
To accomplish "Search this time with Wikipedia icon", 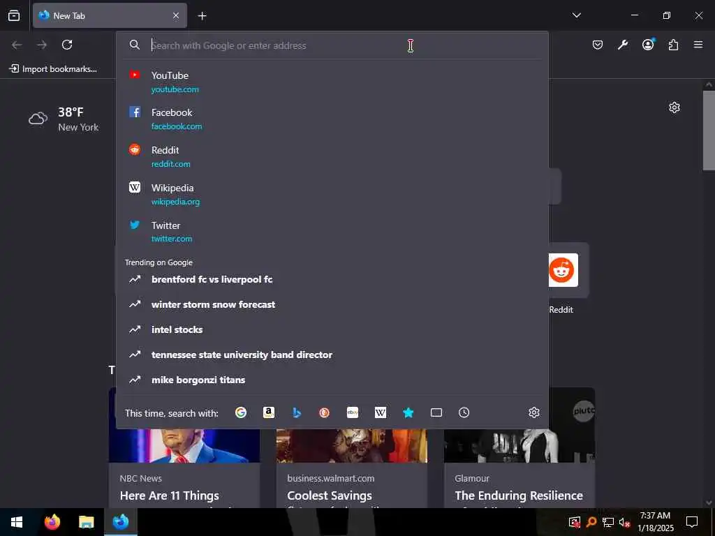I will [381, 412].
